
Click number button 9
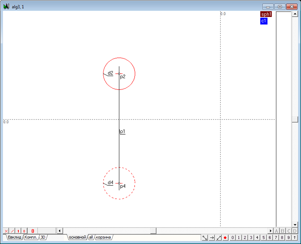point(288,238)
